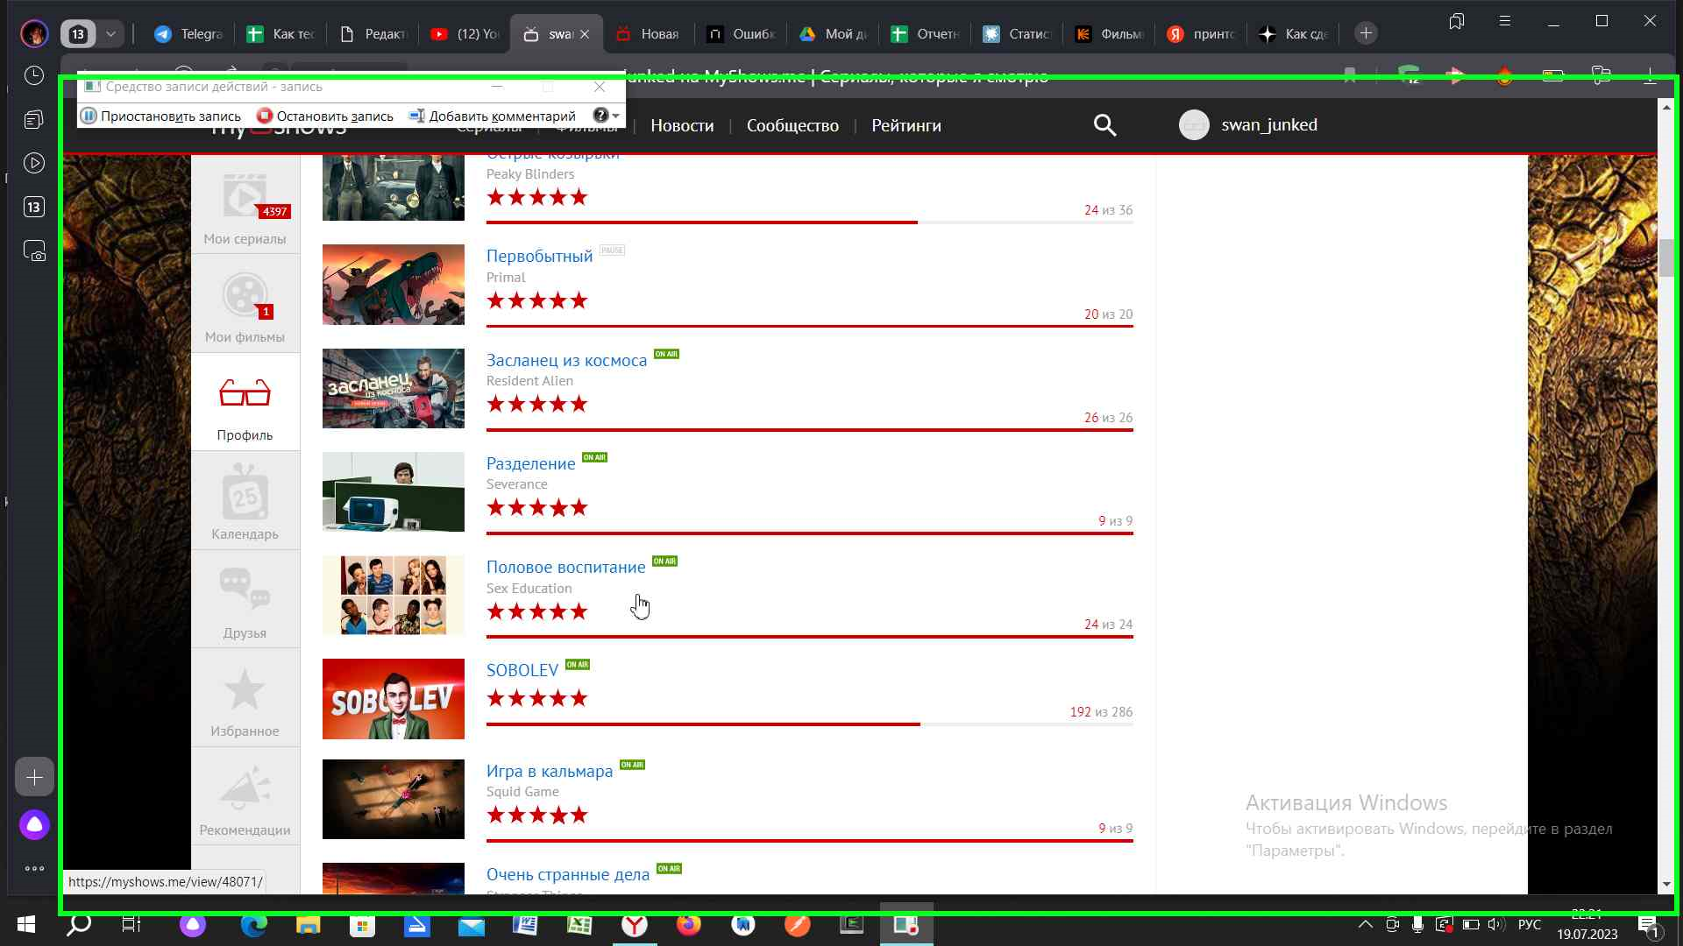Viewport: 1683px width, 946px height.
Task: Open the collections icon in browser sidebar
Action: (x=34, y=119)
